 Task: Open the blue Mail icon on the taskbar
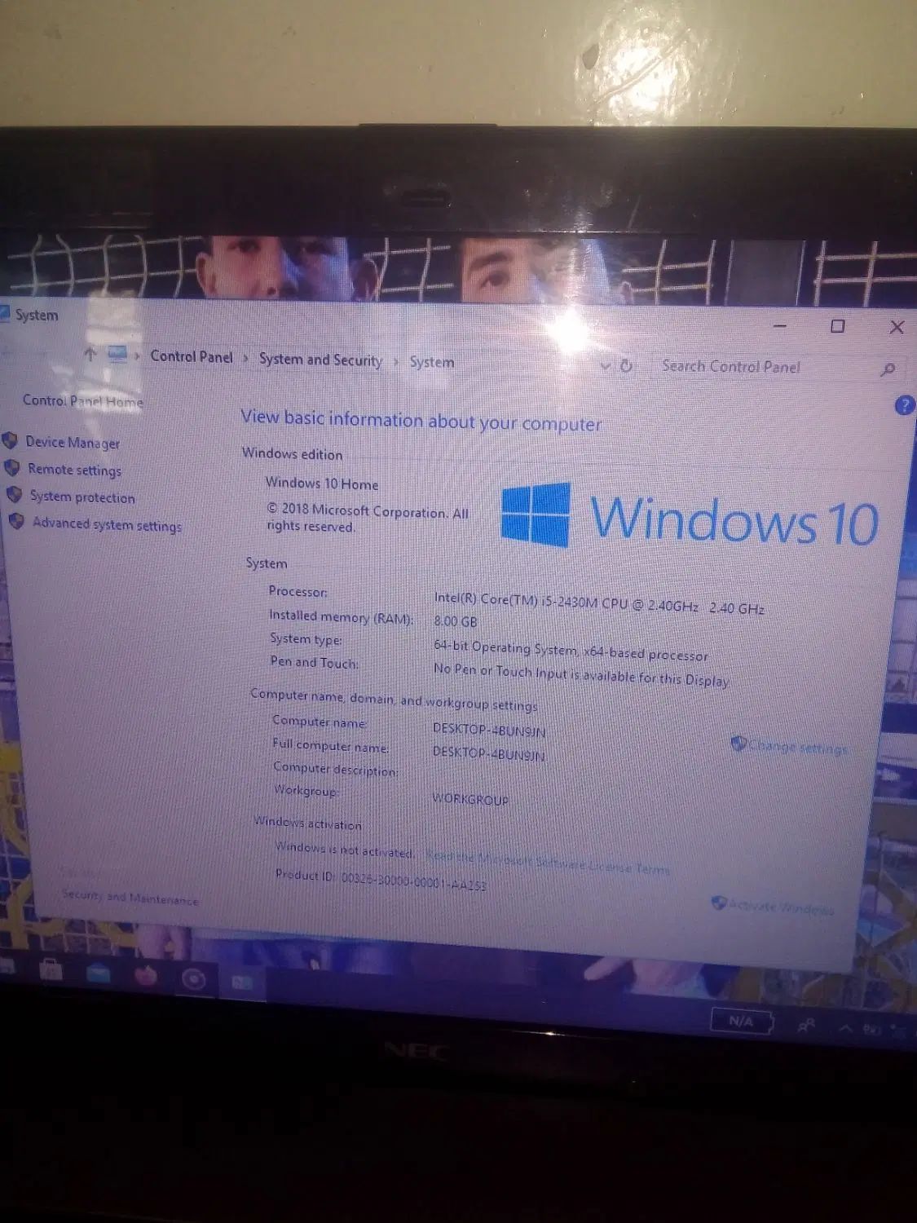tap(99, 972)
